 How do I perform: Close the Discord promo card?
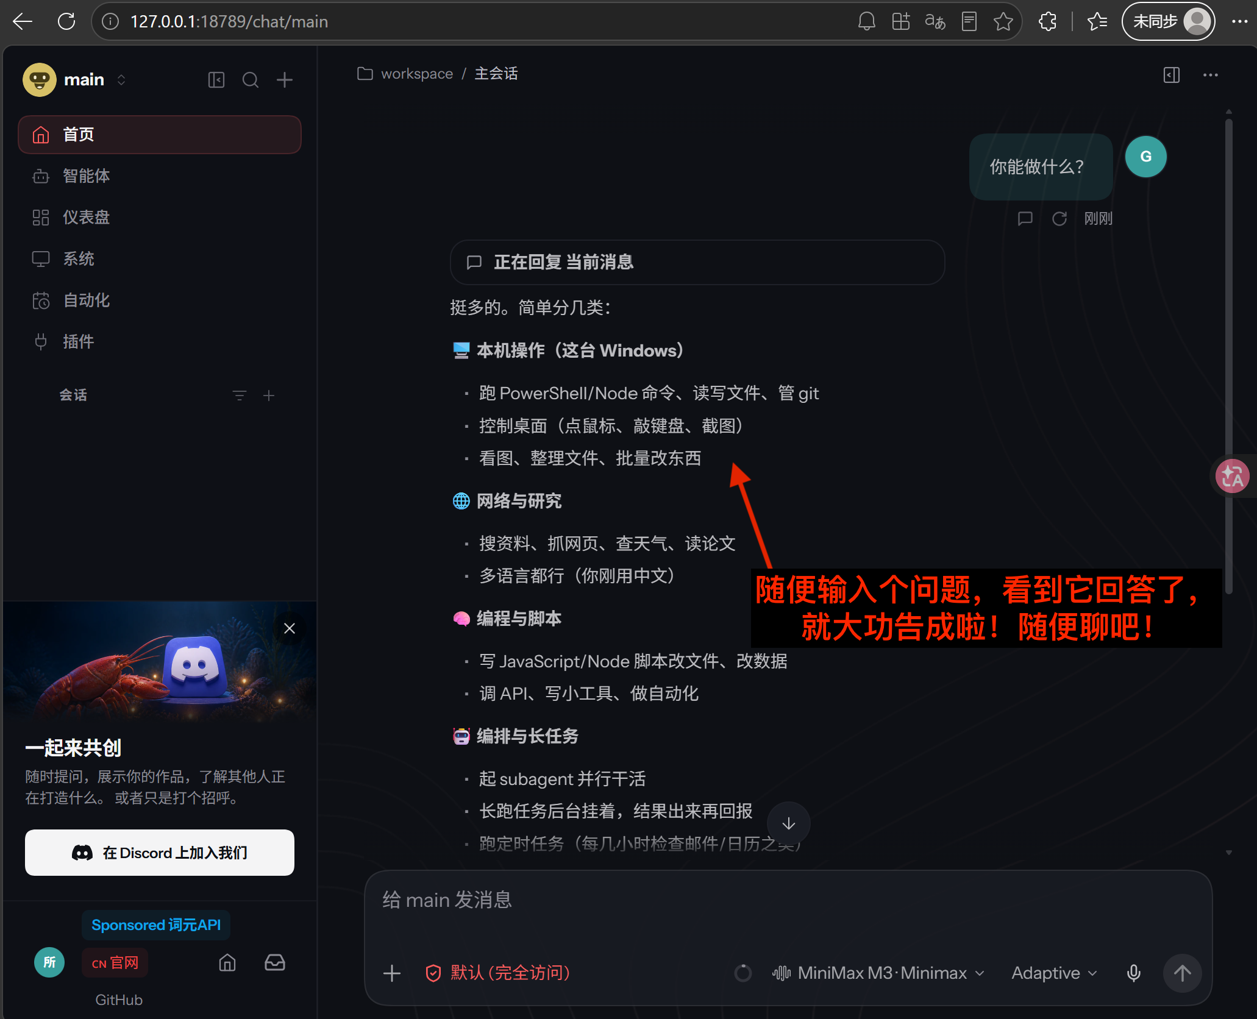[290, 628]
